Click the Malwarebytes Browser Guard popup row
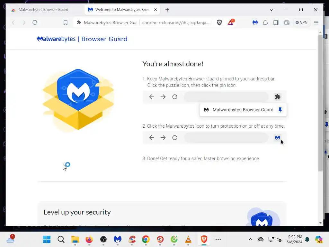329x247 pixels. click(x=243, y=110)
